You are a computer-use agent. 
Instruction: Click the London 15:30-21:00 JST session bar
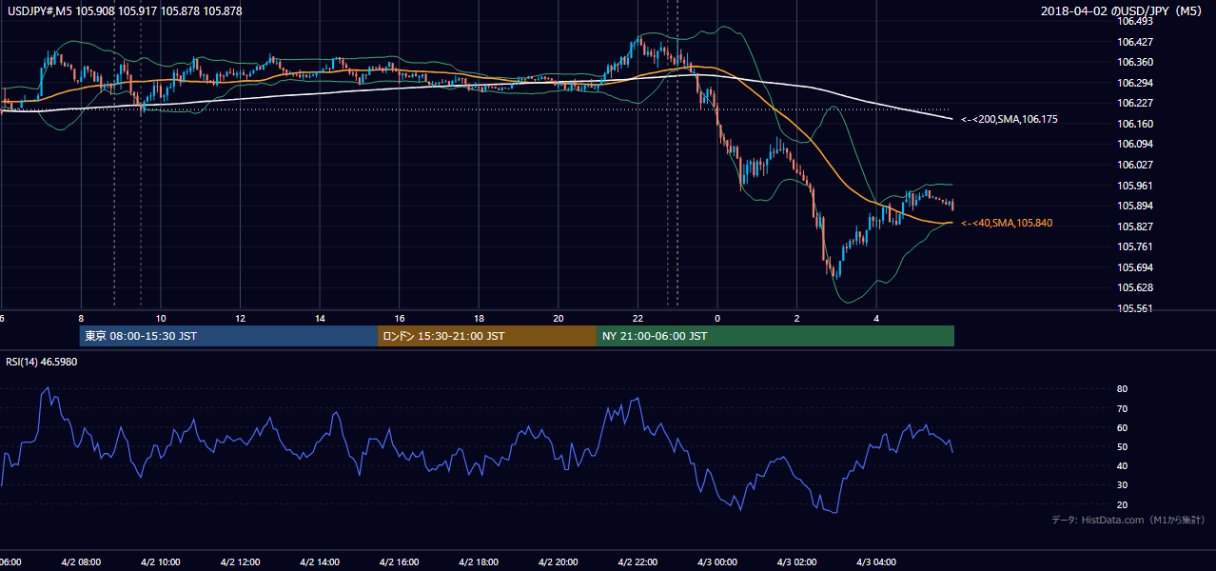click(x=487, y=336)
